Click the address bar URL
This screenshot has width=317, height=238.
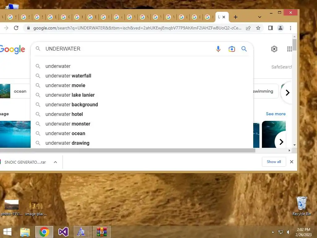137,28
